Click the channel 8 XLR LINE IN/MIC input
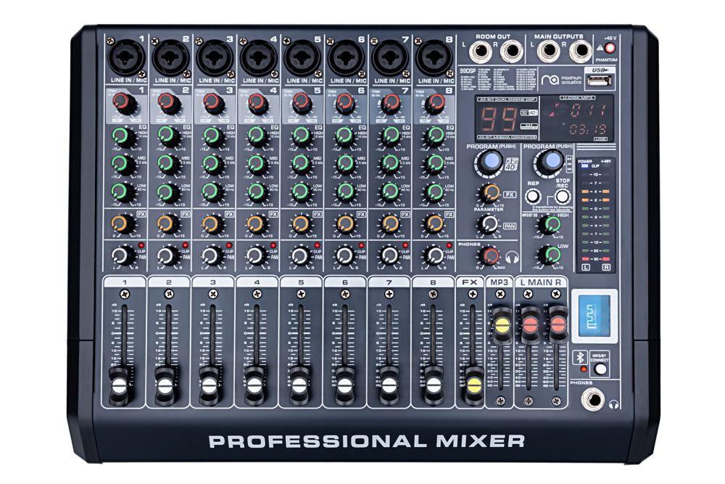The width and height of the screenshot is (725, 484). [x=434, y=56]
